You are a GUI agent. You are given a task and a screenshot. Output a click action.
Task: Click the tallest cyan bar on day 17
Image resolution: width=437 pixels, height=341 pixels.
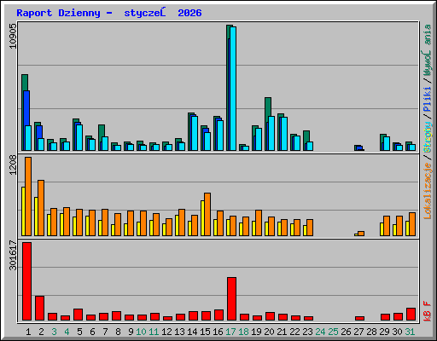point(233,89)
